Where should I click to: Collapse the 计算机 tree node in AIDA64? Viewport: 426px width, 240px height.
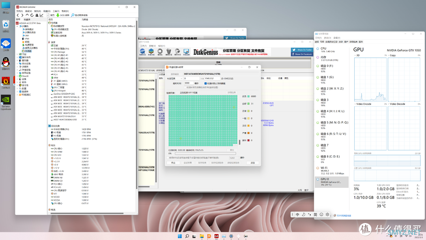pos(17,26)
